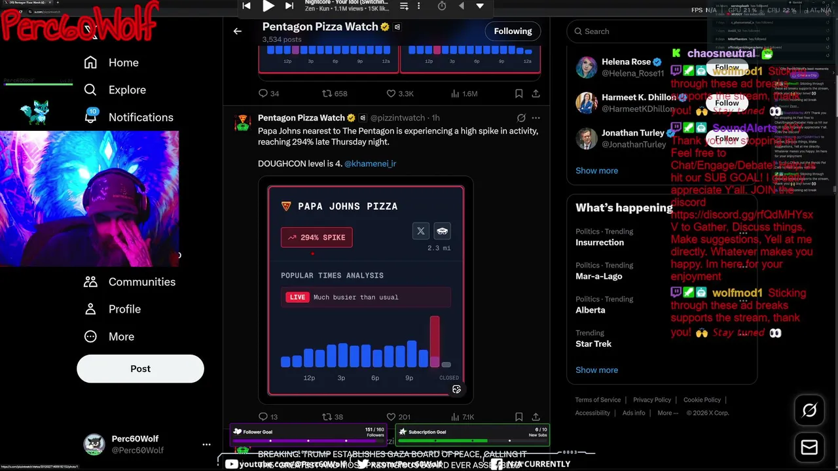Click the left triangle in media player

click(x=461, y=6)
